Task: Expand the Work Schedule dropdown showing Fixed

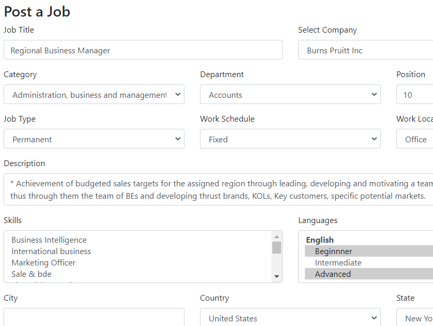Action: [290, 139]
